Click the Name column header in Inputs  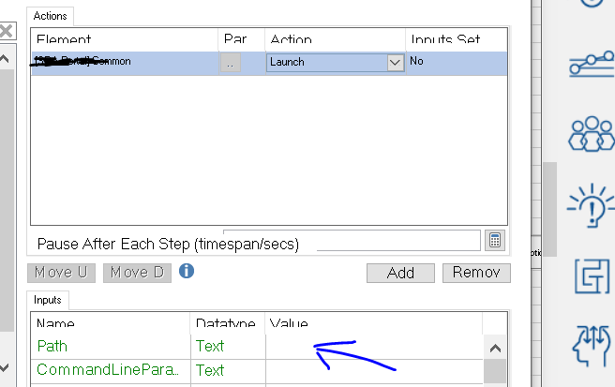111,323
